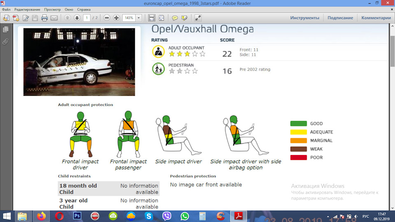
Task: Click the page number input field
Action: (x=87, y=18)
